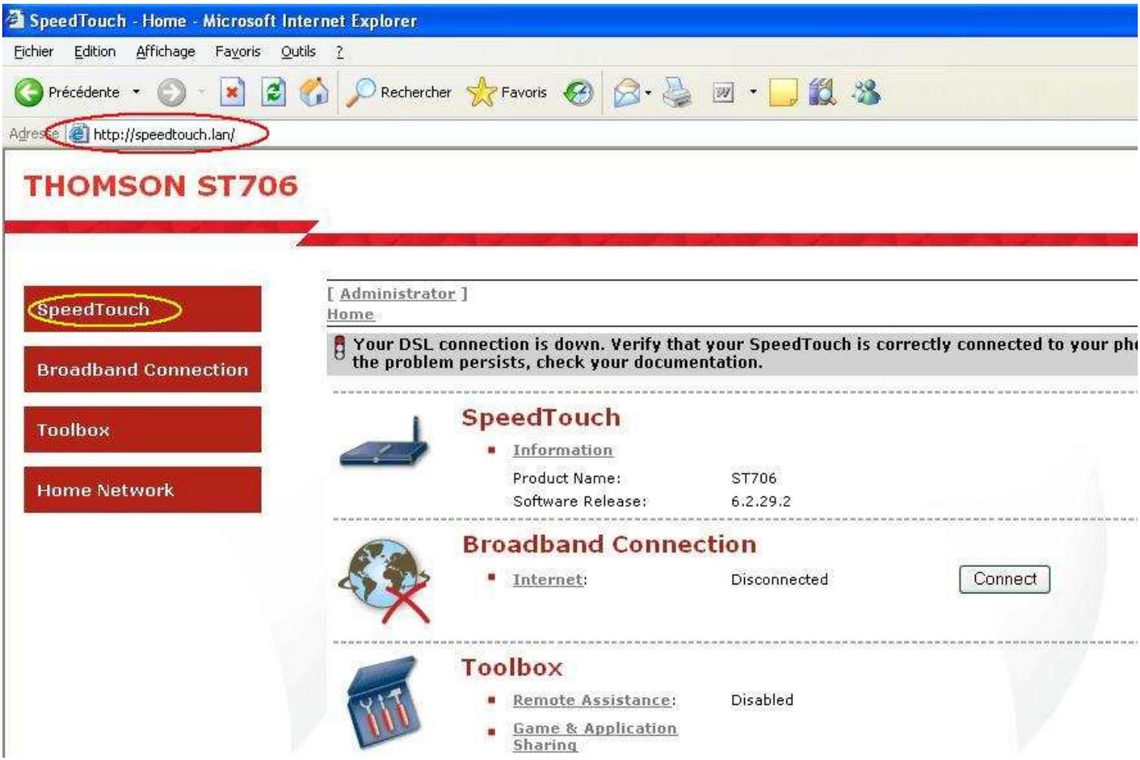This screenshot has width=1140, height=760.
Task: Click the yellow Discuss note icon
Action: click(x=783, y=92)
